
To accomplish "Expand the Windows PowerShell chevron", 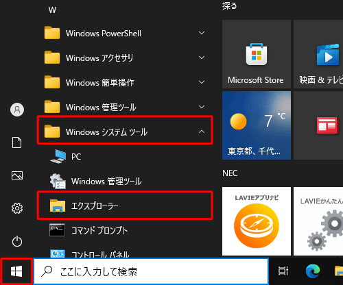I will (202, 33).
